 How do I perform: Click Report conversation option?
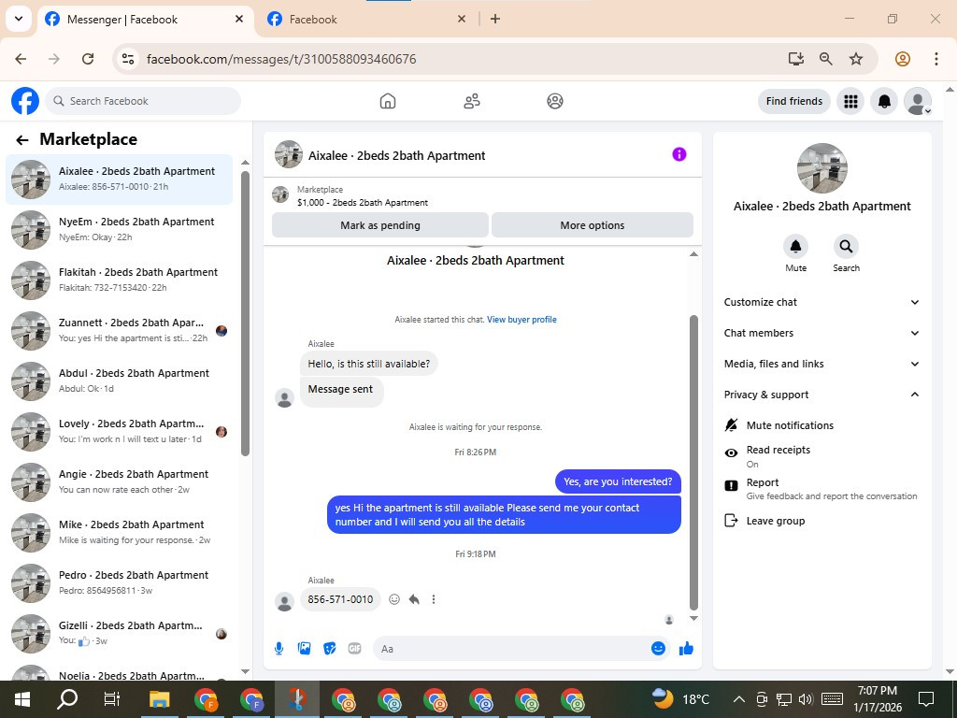821,488
